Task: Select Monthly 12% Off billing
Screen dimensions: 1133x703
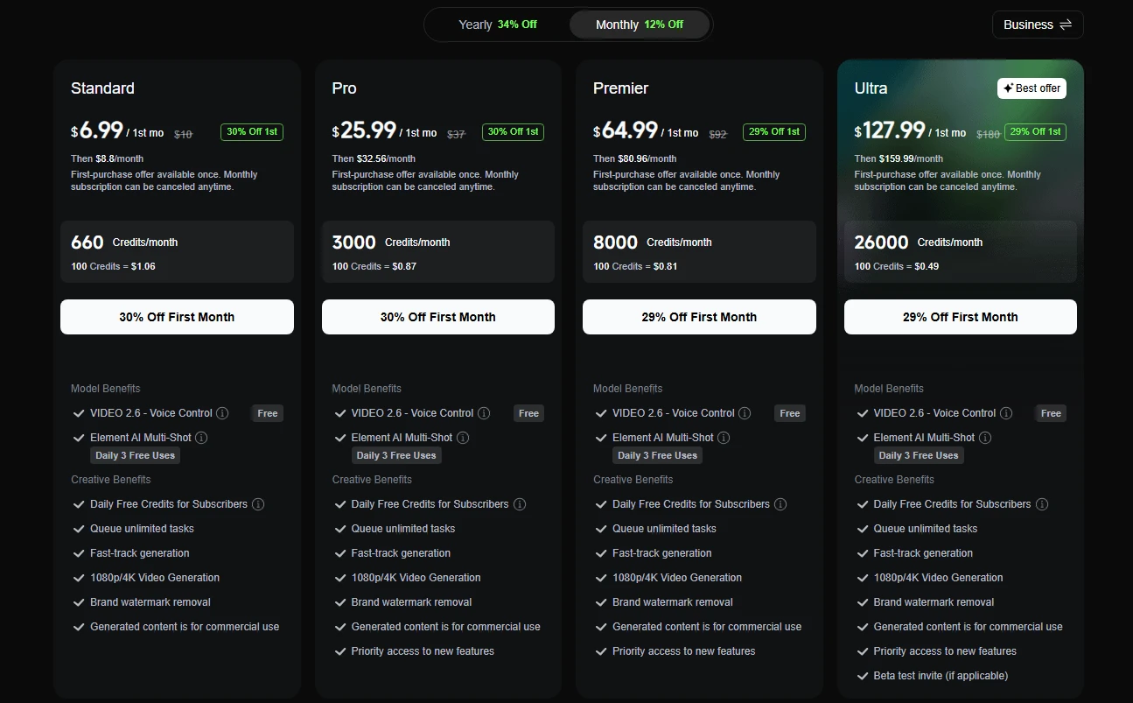Action: 640,25
